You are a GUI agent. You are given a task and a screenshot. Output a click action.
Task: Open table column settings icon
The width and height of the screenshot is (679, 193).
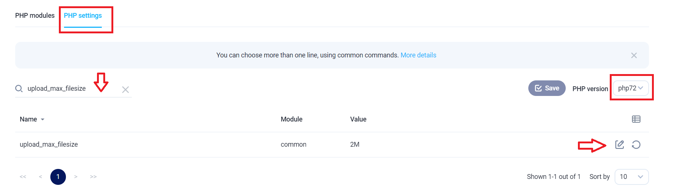[636, 119]
